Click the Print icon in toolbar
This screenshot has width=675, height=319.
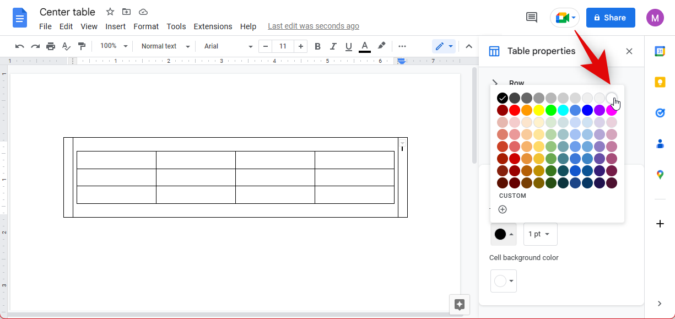click(x=51, y=46)
